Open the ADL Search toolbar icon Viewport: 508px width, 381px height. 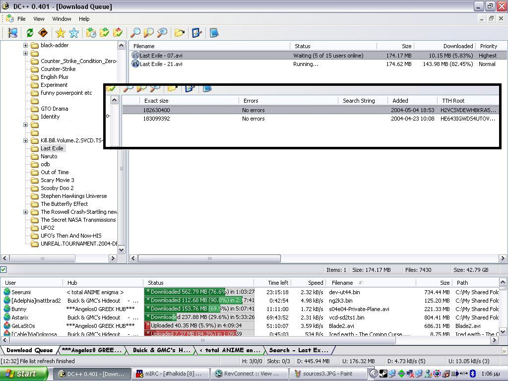[x=149, y=33]
